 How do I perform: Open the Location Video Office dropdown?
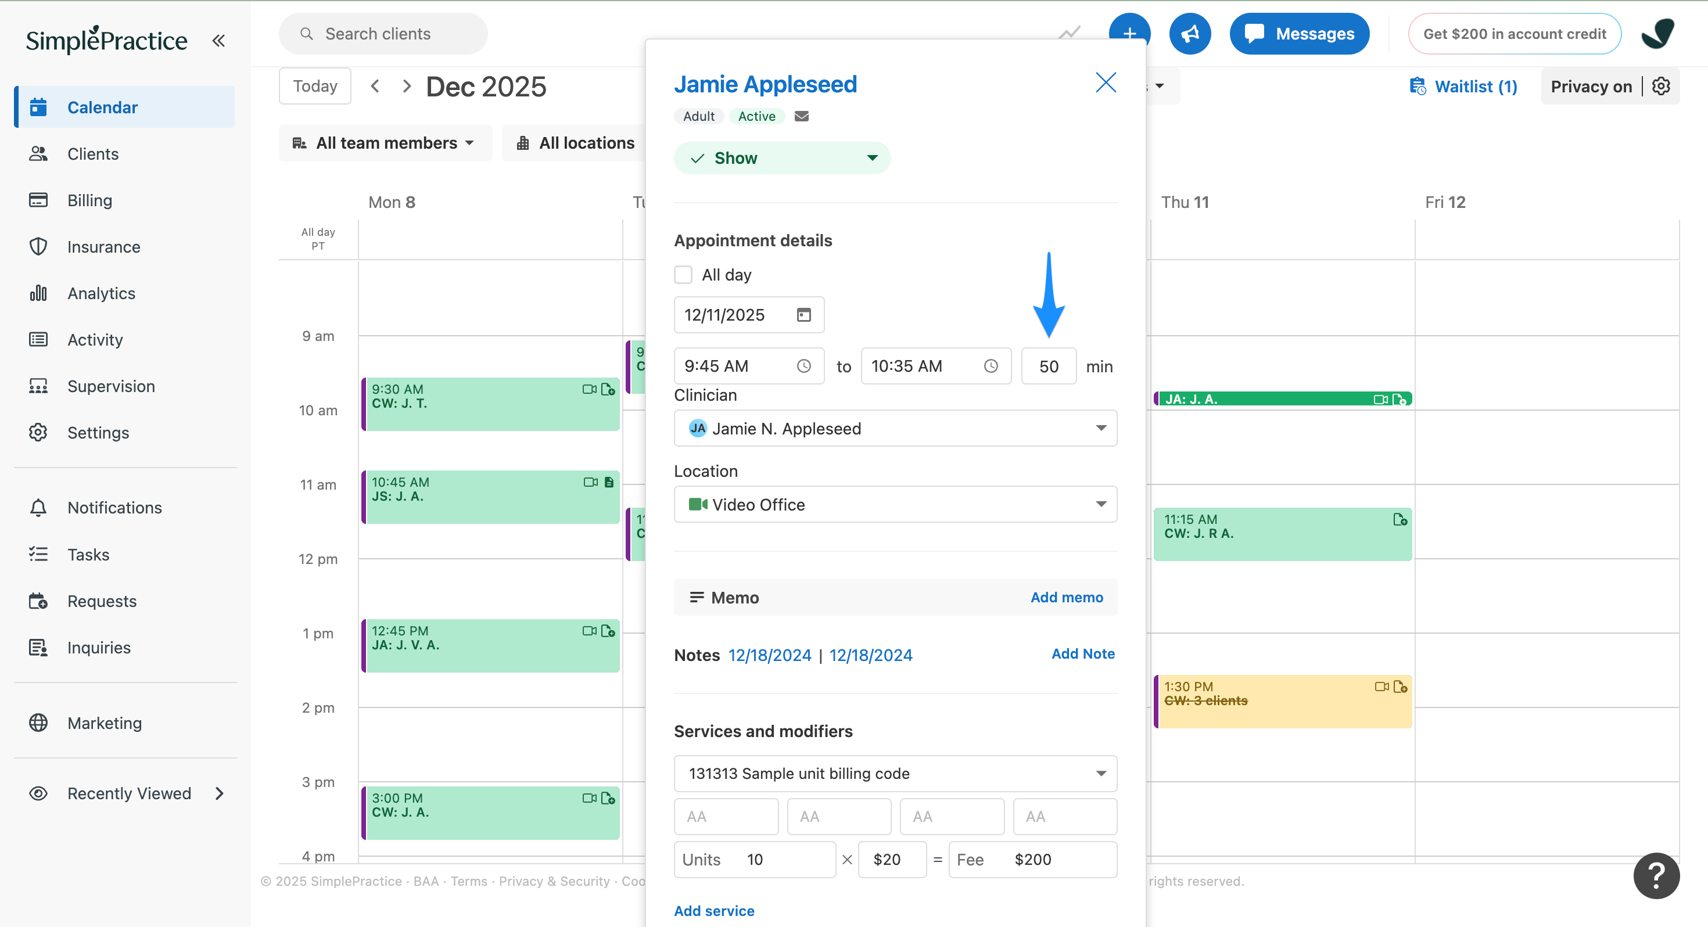tap(895, 505)
